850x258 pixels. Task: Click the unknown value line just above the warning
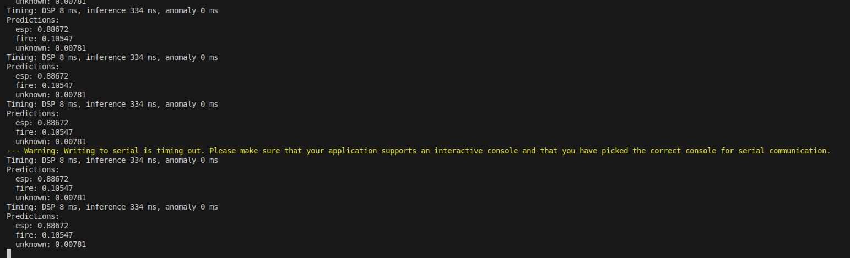click(x=51, y=141)
